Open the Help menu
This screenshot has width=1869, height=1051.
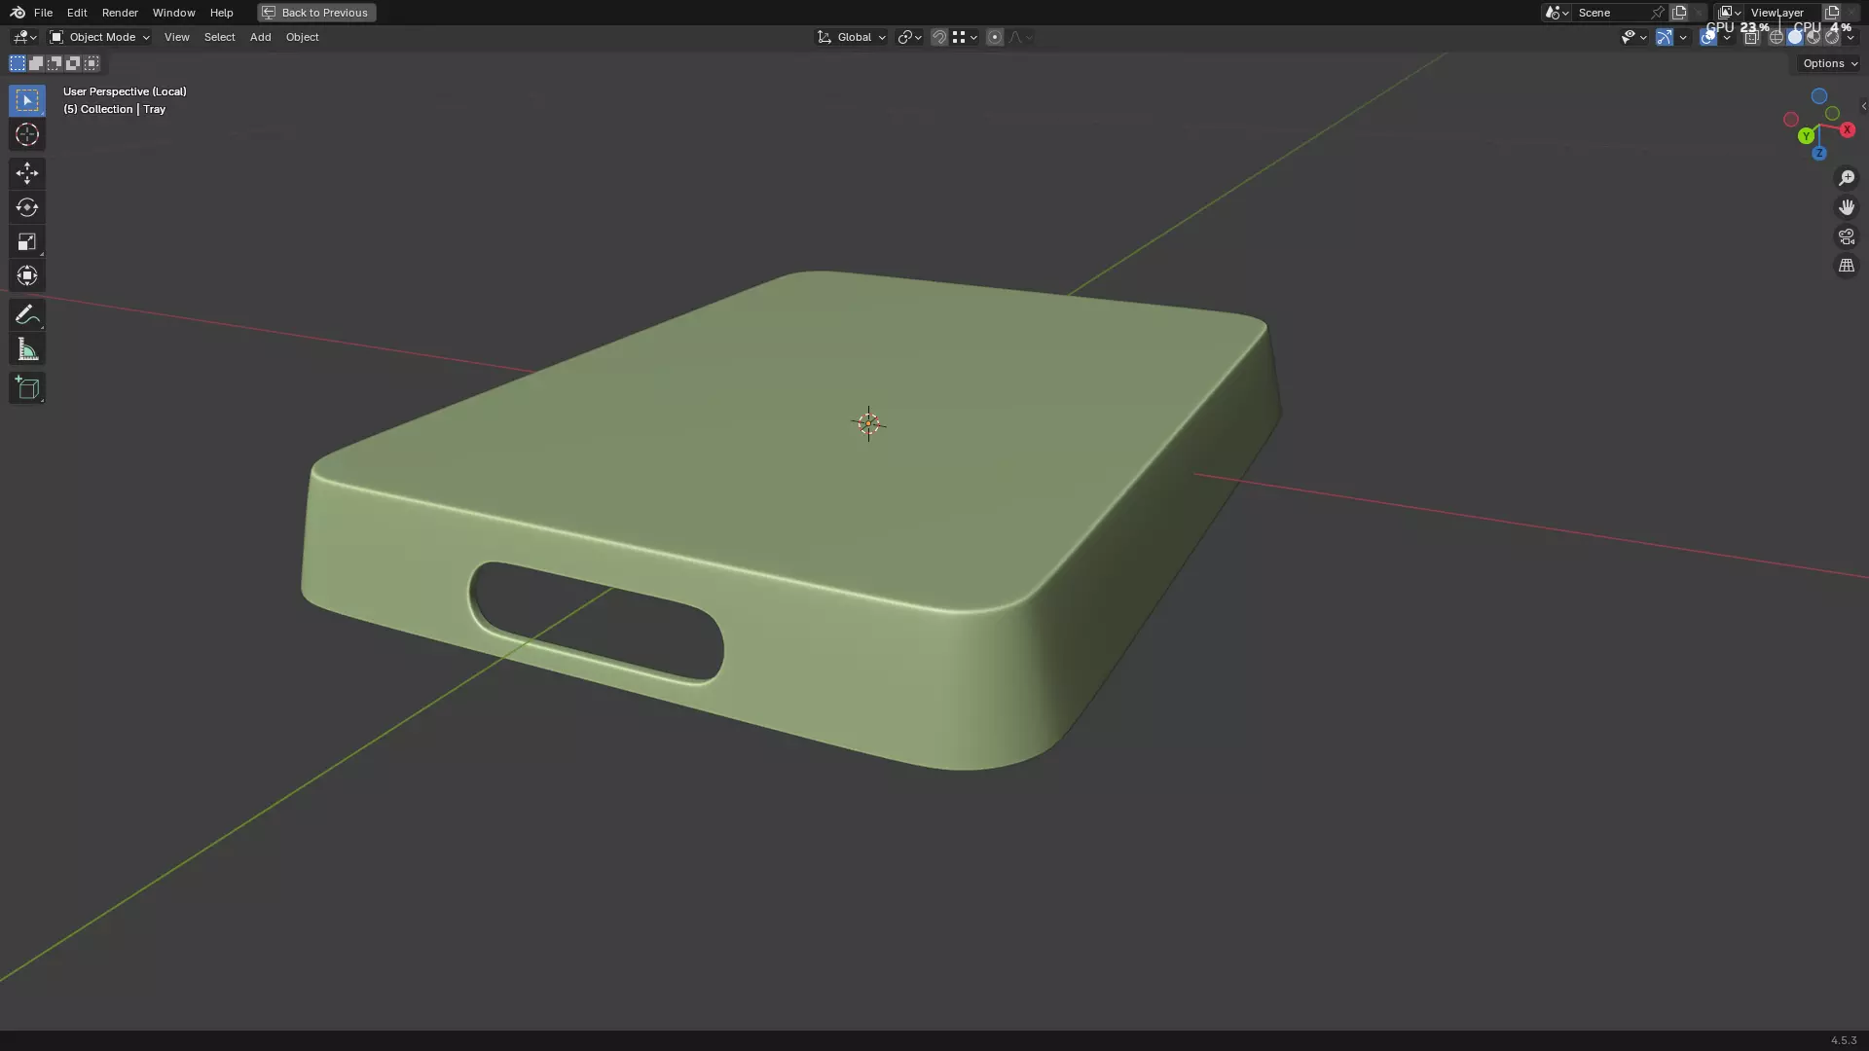(x=221, y=13)
